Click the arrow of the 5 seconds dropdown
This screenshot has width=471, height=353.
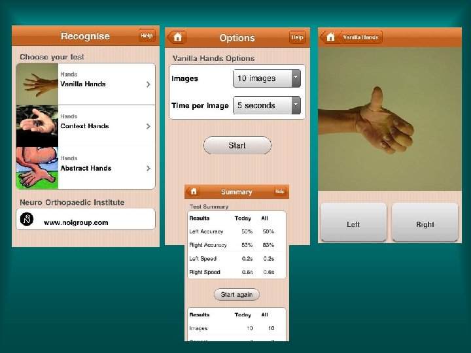(x=296, y=105)
